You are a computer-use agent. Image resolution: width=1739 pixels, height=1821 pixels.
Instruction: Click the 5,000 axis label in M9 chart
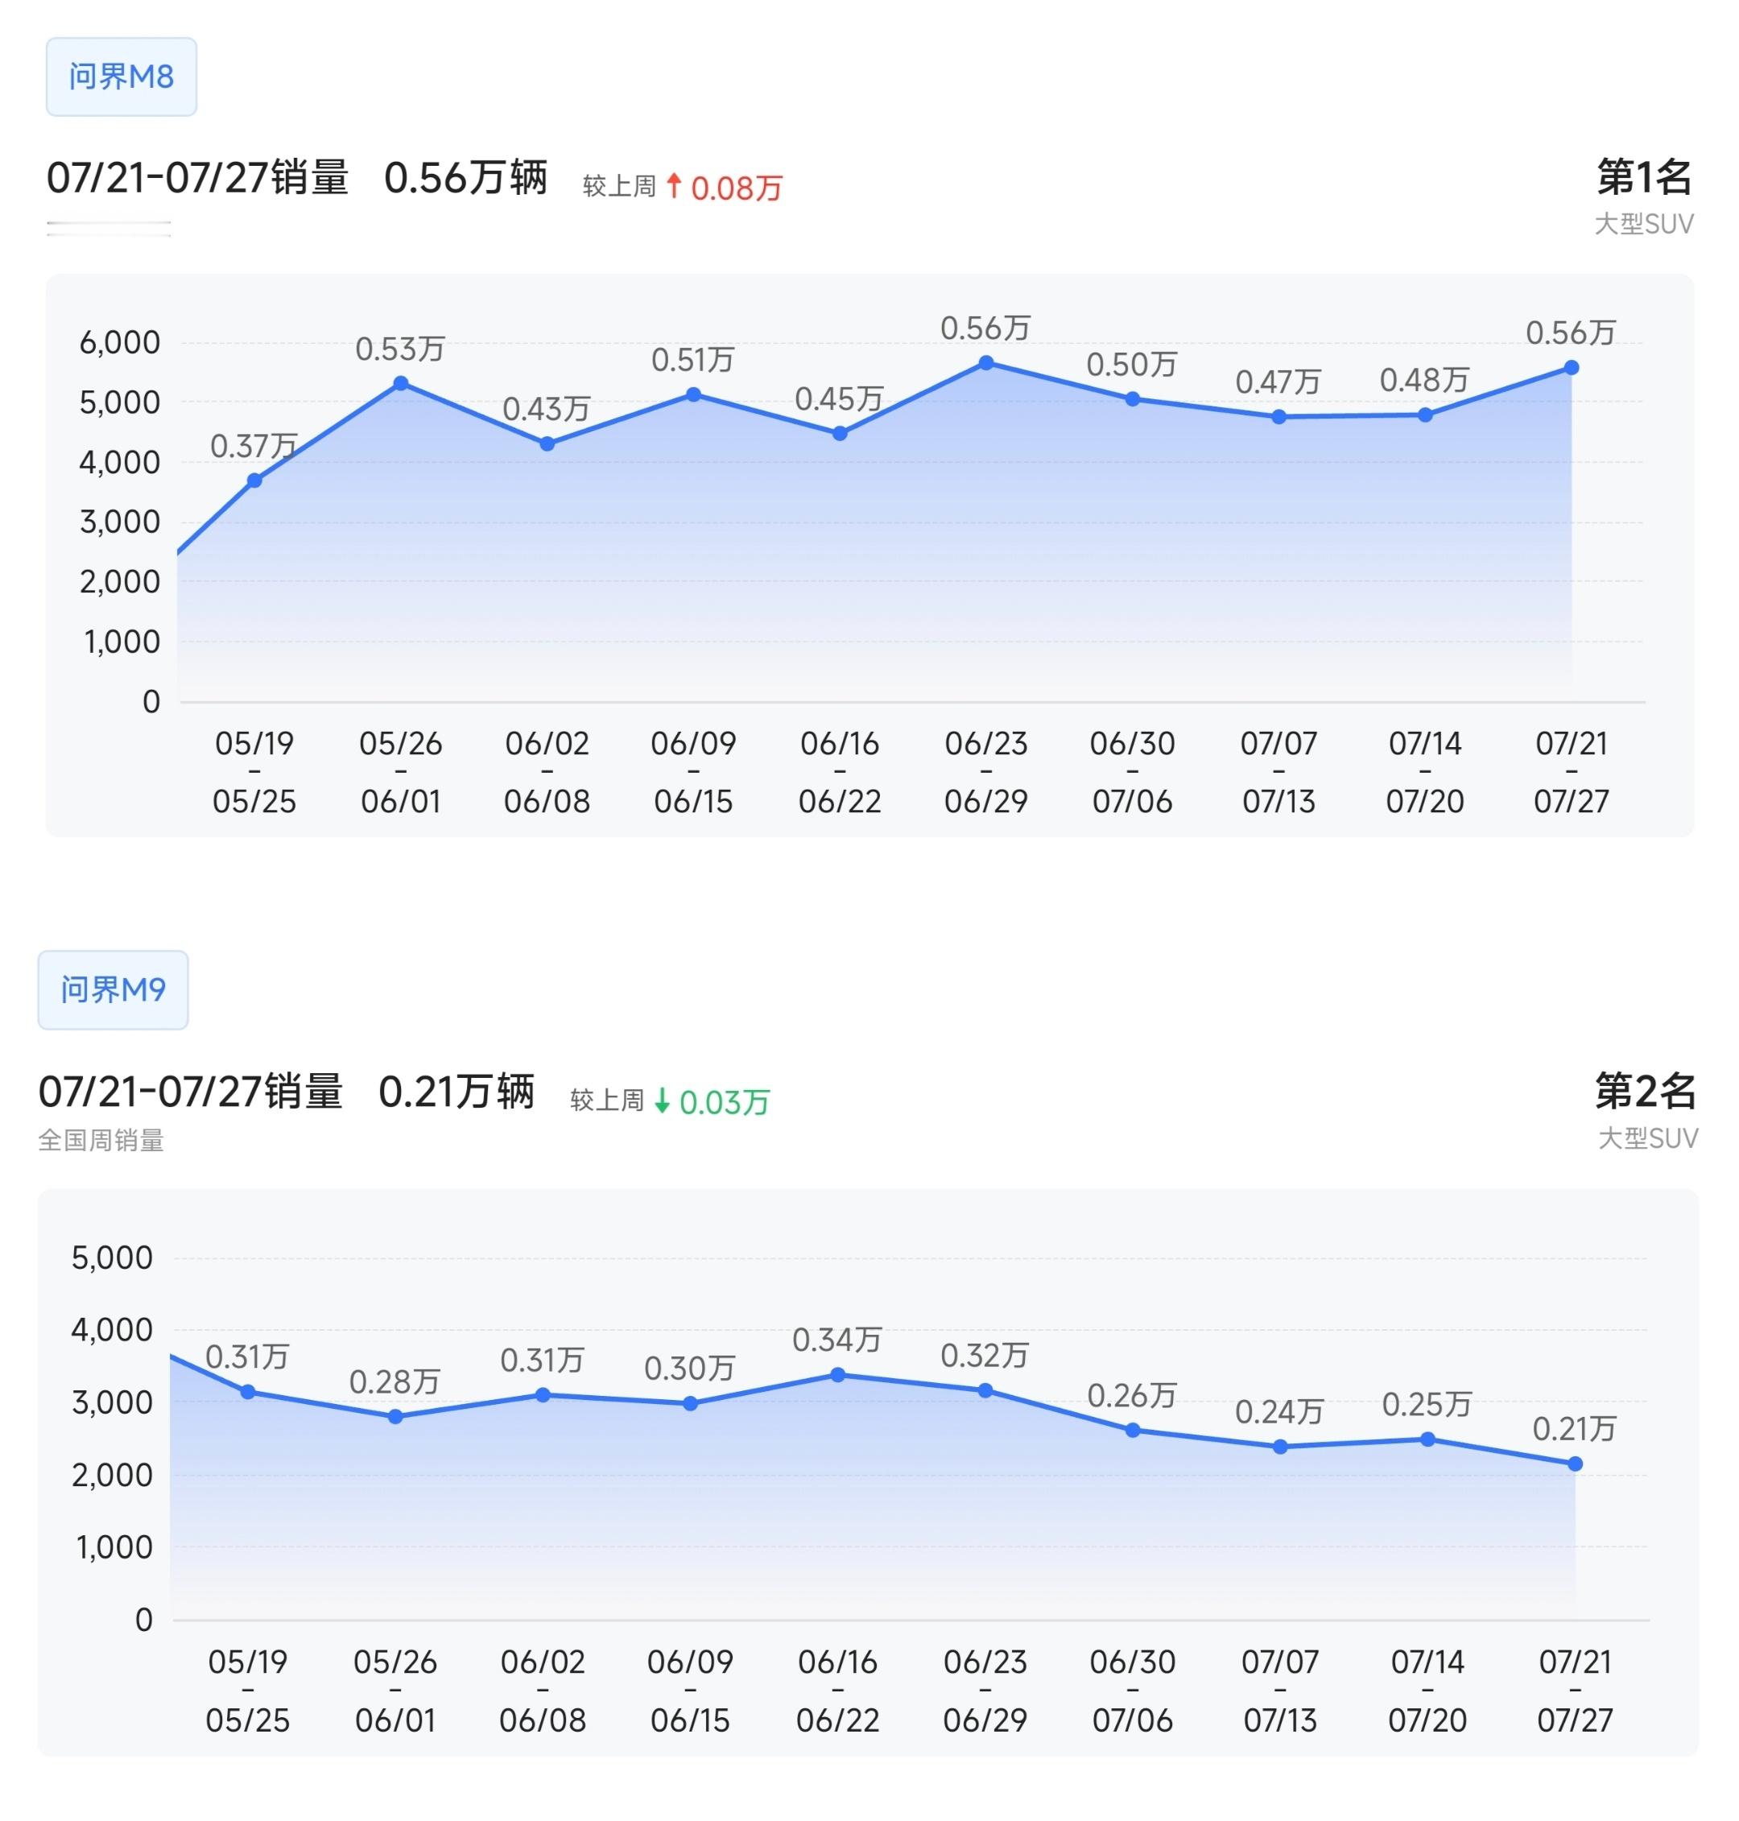click(x=112, y=1258)
